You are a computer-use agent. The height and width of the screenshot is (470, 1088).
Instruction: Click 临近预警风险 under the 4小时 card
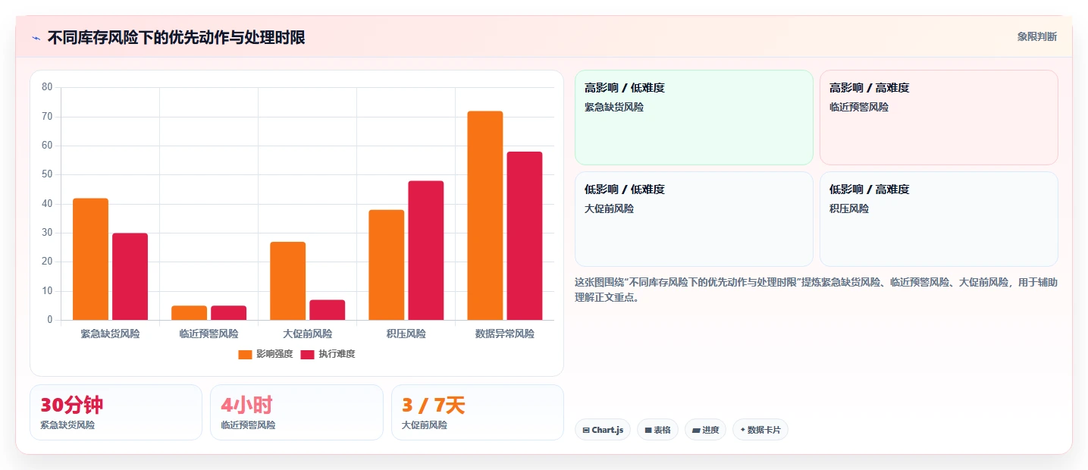[248, 425]
